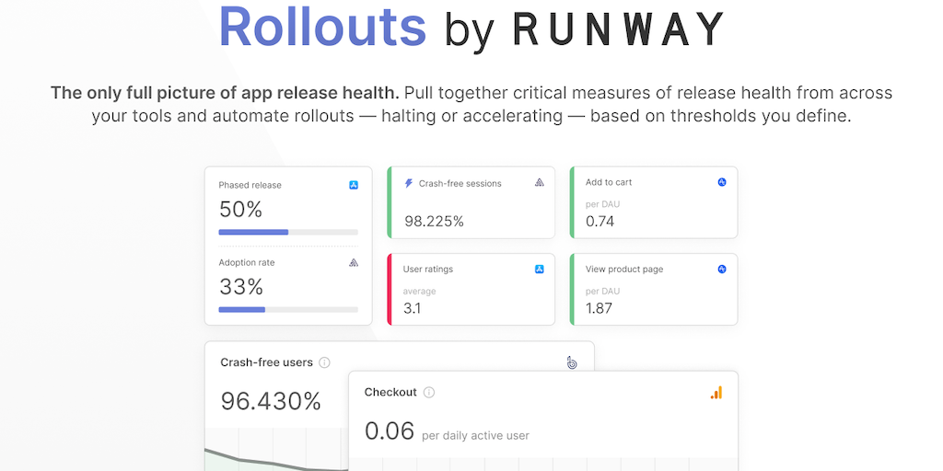Click the 0.74 per DAU value

click(x=600, y=222)
